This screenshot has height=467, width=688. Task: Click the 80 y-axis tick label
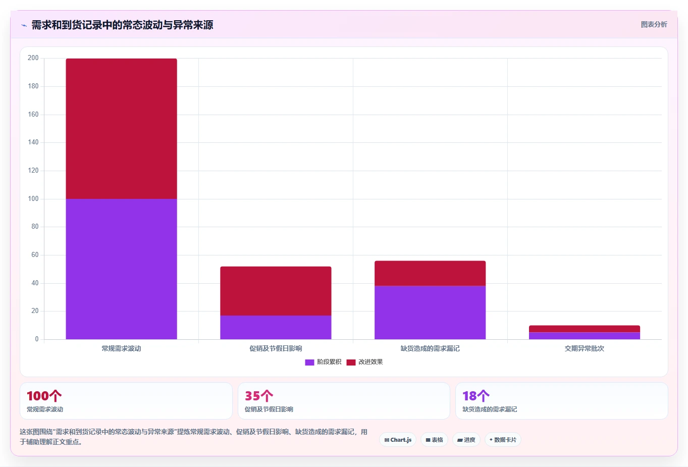(x=35, y=227)
